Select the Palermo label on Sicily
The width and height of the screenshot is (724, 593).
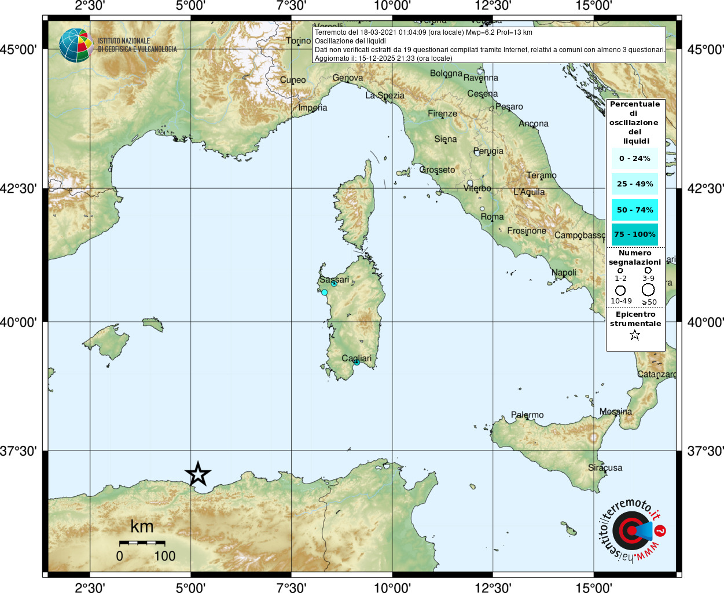(527, 415)
